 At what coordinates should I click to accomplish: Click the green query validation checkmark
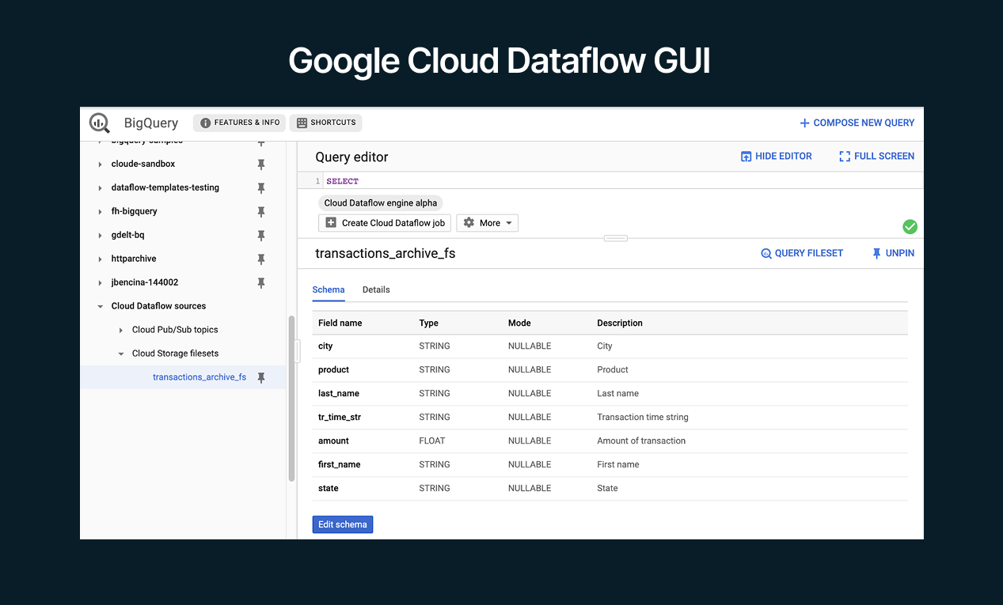point(910,227)
